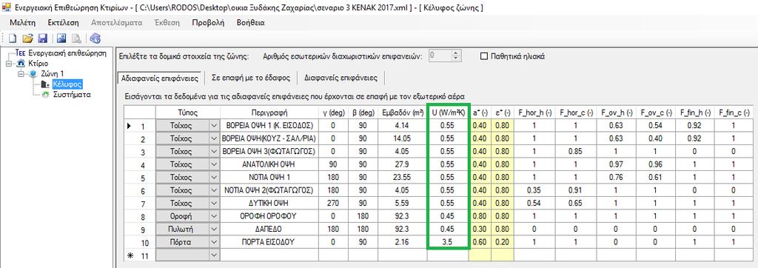Viewport: 758px width, 268px height.
Task: Click the F_hor_h column header
Action: coord(534,113)
